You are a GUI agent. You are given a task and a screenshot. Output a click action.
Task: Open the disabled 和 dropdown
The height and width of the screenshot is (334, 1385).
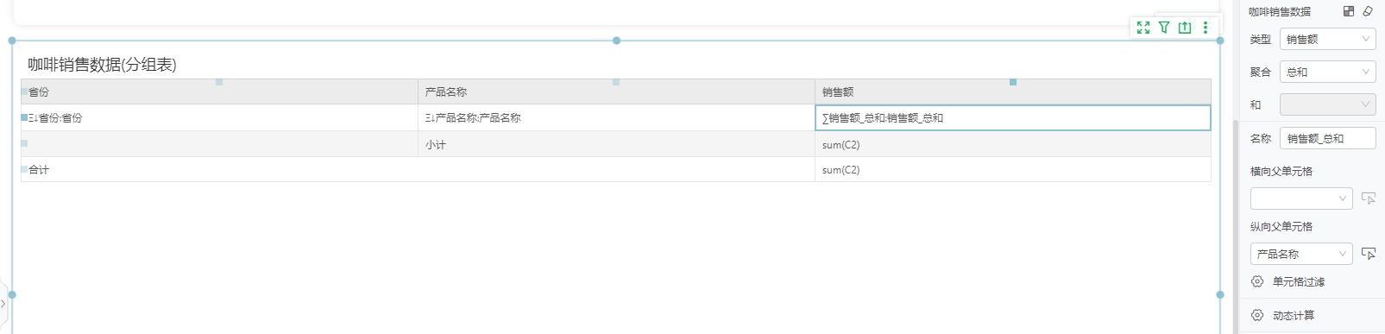[1328, 104]
